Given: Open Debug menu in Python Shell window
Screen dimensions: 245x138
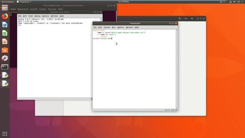Looking at the screenshot, I should pos(38,16).
